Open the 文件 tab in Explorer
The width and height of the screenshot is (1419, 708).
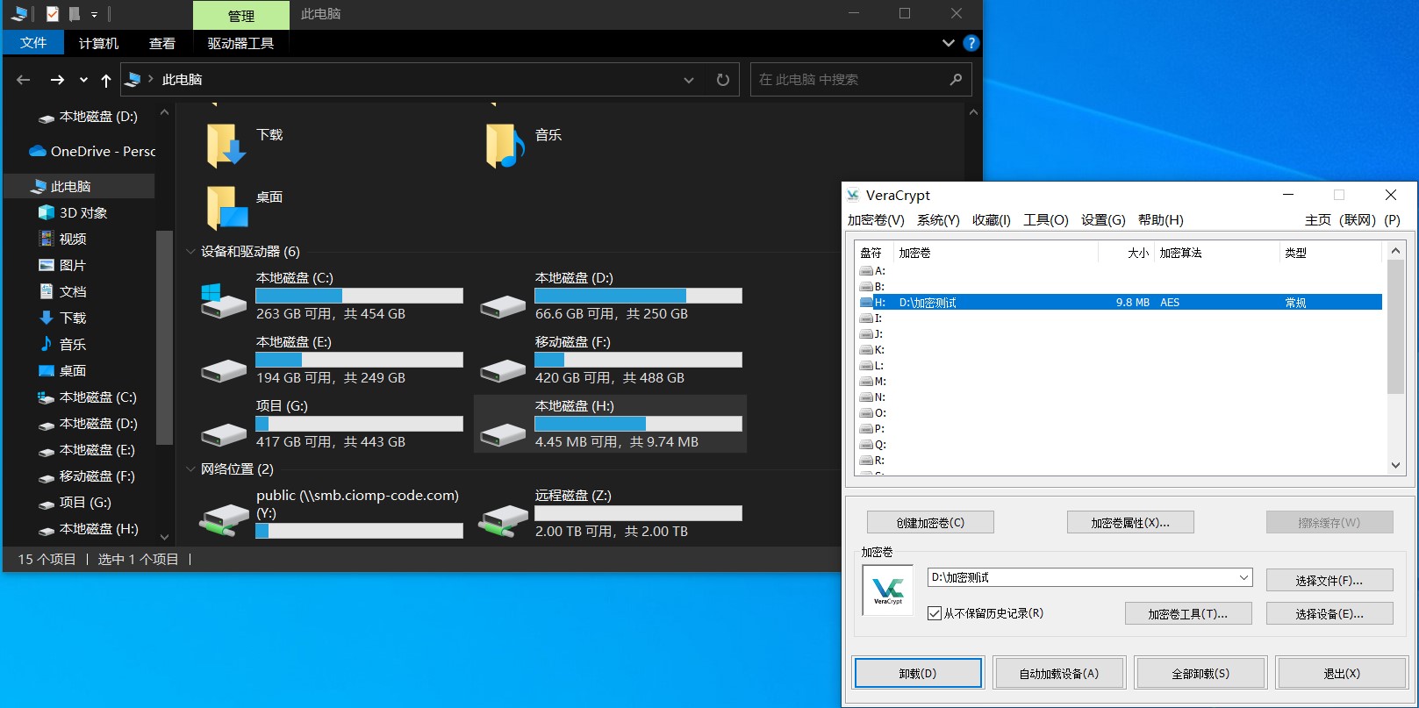(33, 43)
